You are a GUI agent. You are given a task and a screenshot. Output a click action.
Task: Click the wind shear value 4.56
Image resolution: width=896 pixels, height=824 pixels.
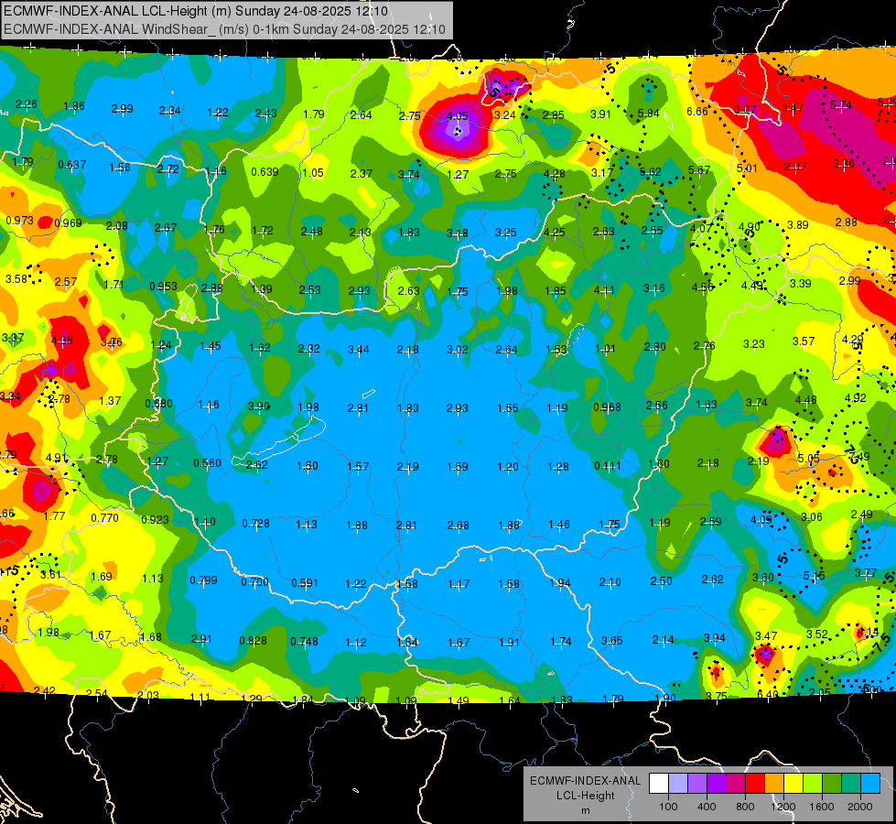coord(702,287)
